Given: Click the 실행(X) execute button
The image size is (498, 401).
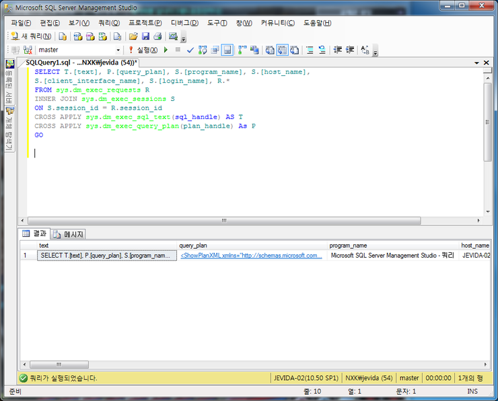Looking at the screenshot, I should (x=143, y=50).
